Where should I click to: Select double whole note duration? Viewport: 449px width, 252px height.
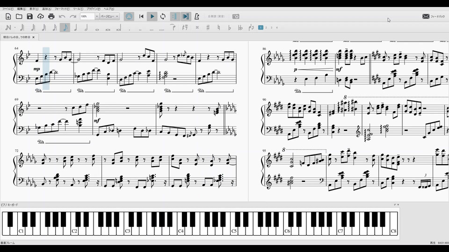pyautogui.click(x=108, y=29)
